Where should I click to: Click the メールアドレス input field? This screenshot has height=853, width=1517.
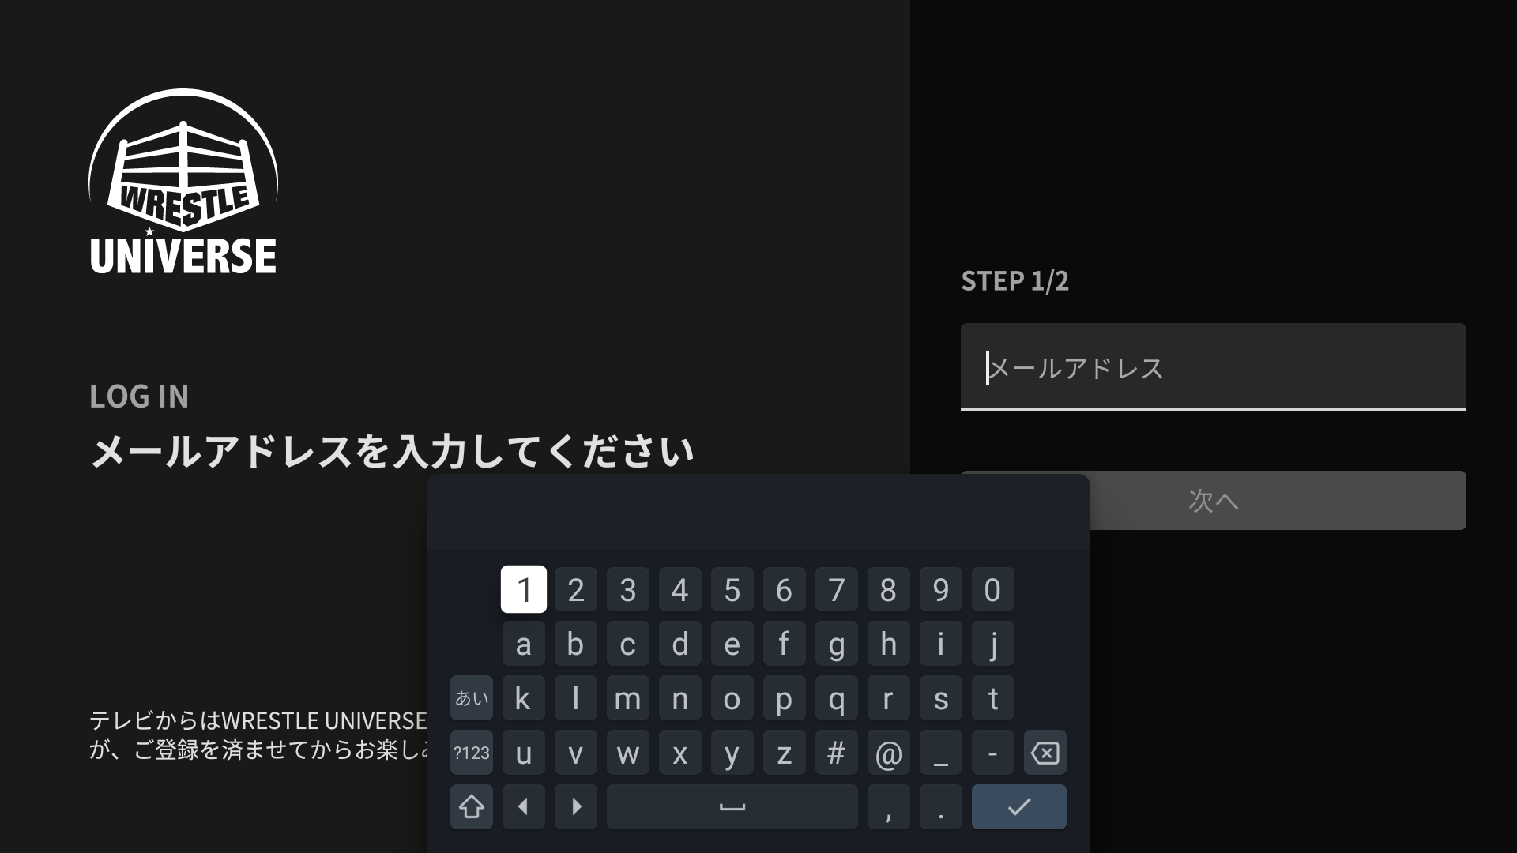tap(1213, 367)
